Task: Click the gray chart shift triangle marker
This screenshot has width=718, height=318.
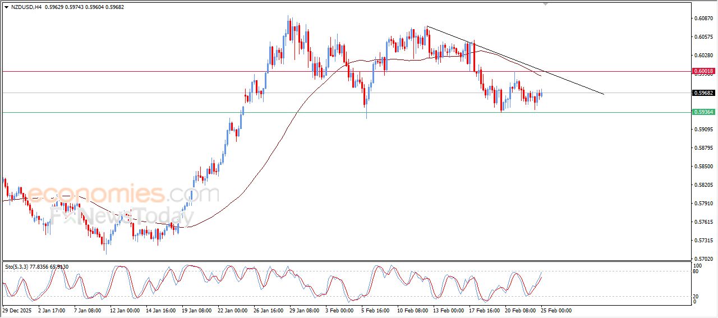Action: [545, 4]
